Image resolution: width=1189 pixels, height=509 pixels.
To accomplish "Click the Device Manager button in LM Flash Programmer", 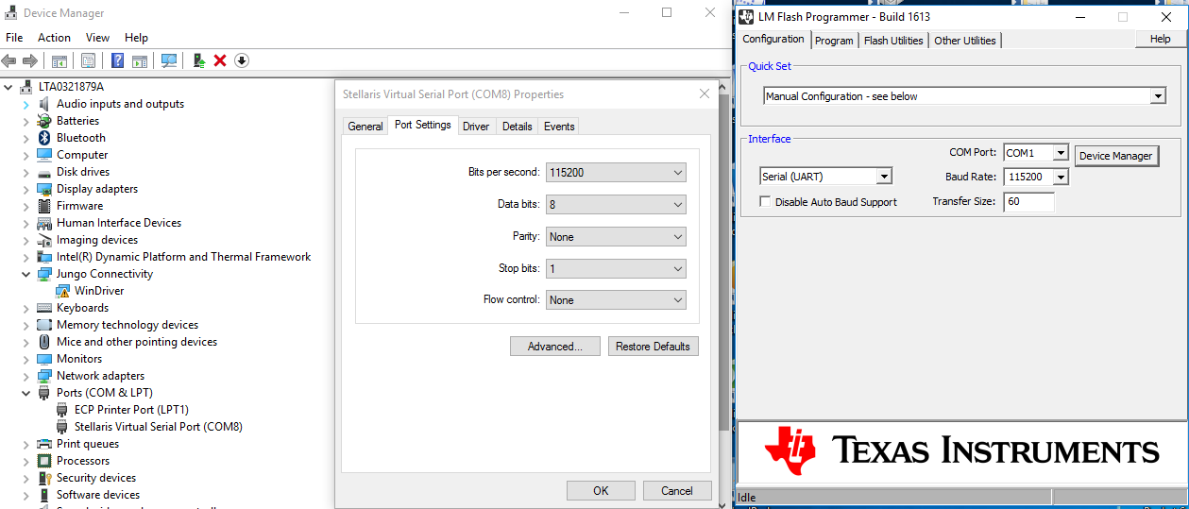I will pyautogui.click(x=1116, y=156).
